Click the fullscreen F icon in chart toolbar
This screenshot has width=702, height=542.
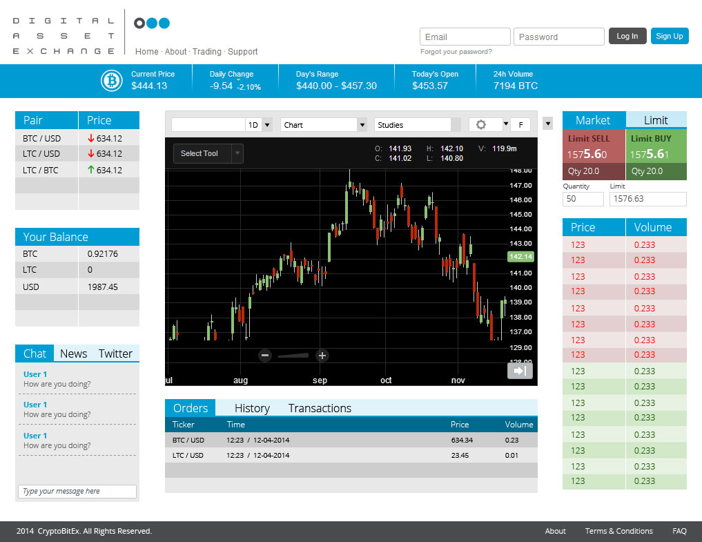[521, 125]
